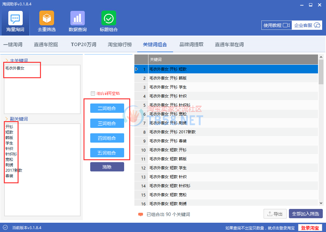Switch to the 品牌词提取 tab
This screenshot has height=232, width=326.
pos(191,45)
